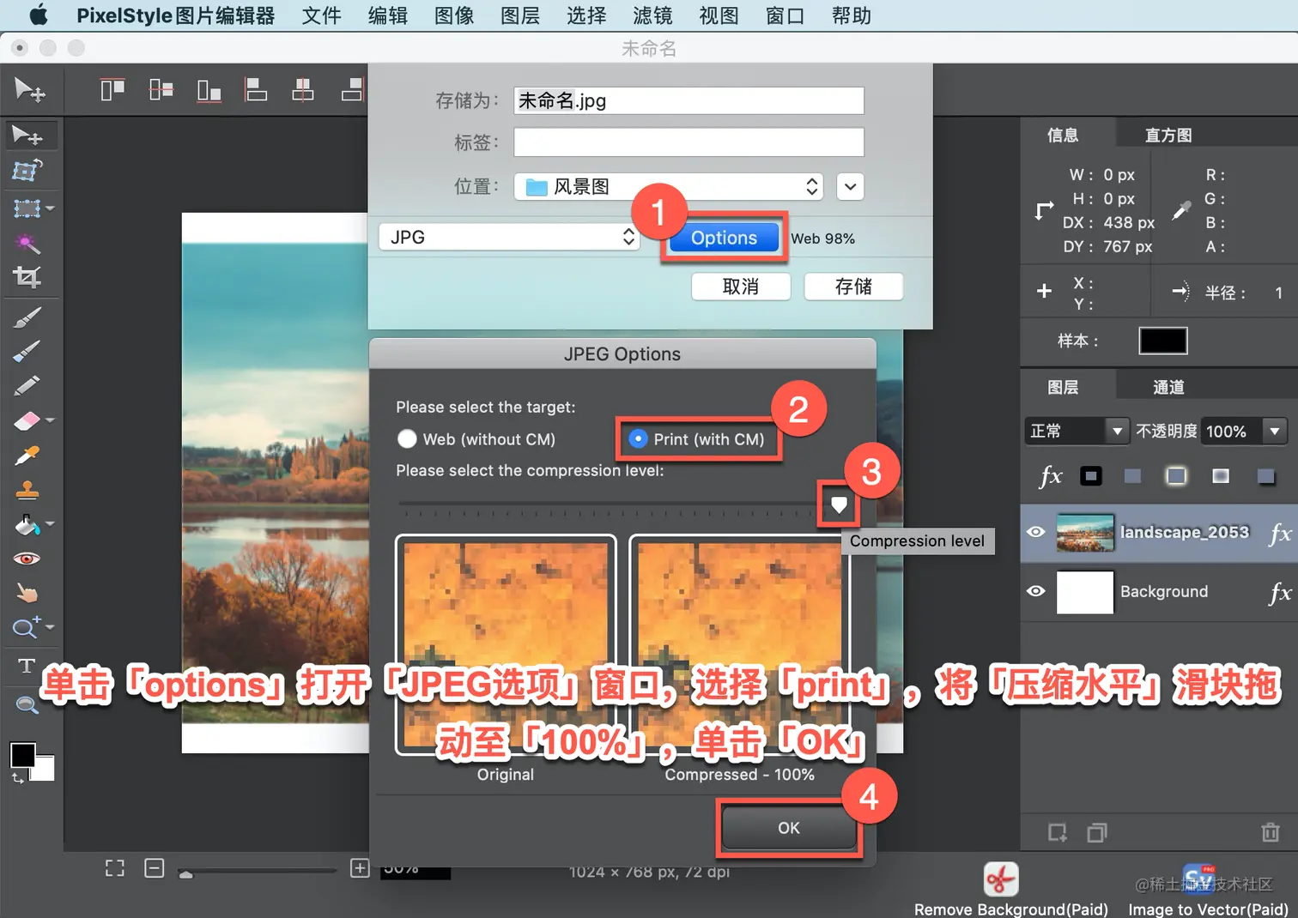The height and width of the screenshot is (918, 1298).
Task: Expand the blend mode 正常 dropdown
Action: coord(1077,431)
